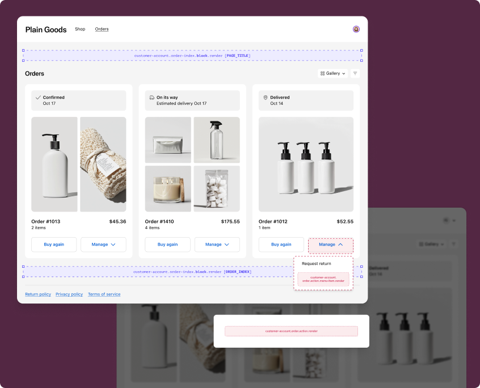Image resolution: width=480 pixels, height=388 pixels.
Task: Click the filter icon beside Gallery
Action: [355, 73]
